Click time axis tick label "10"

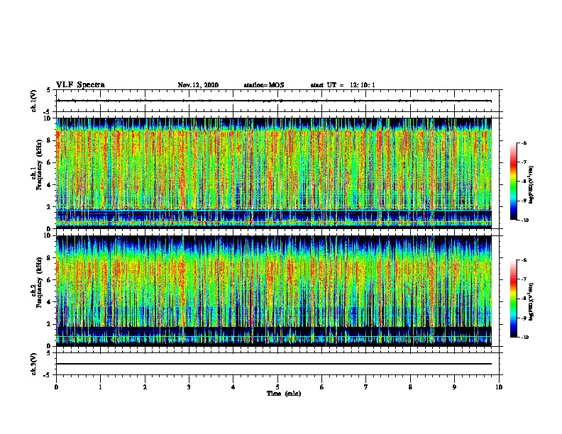(499, 387)
